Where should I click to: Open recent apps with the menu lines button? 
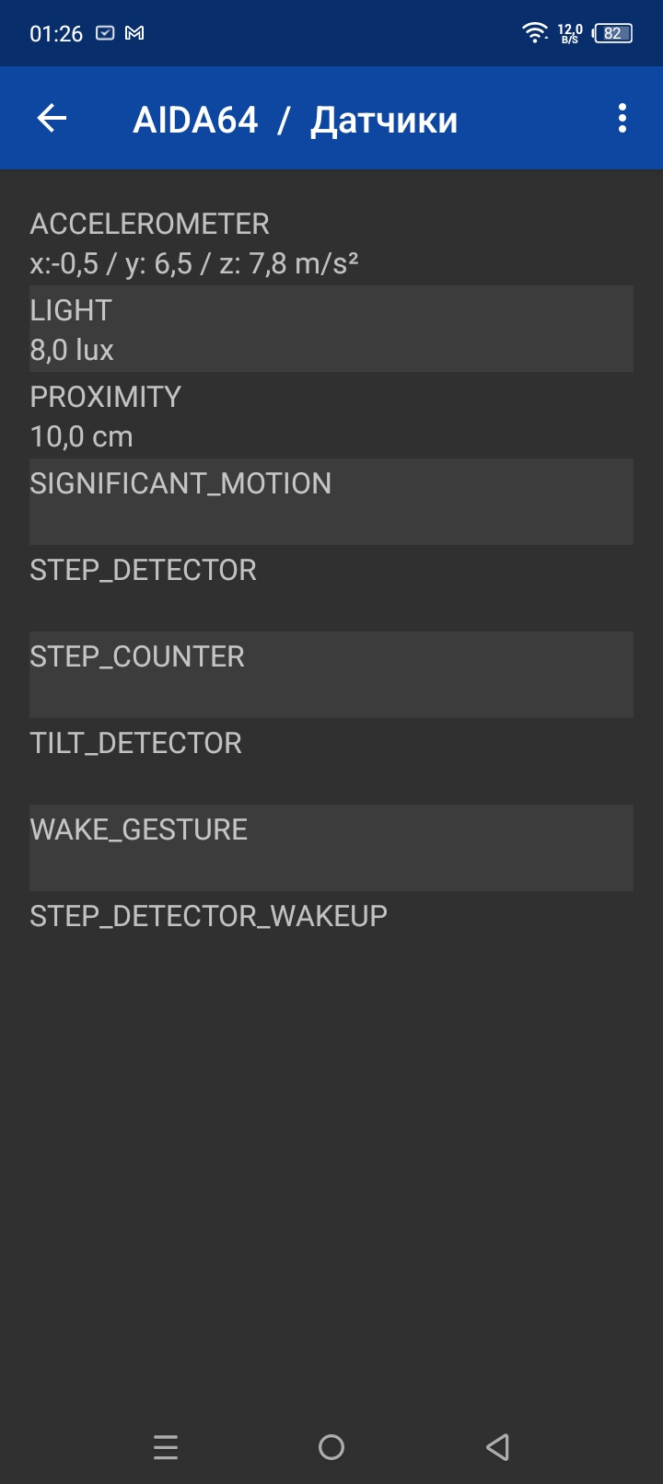[x=166, y=1447]
